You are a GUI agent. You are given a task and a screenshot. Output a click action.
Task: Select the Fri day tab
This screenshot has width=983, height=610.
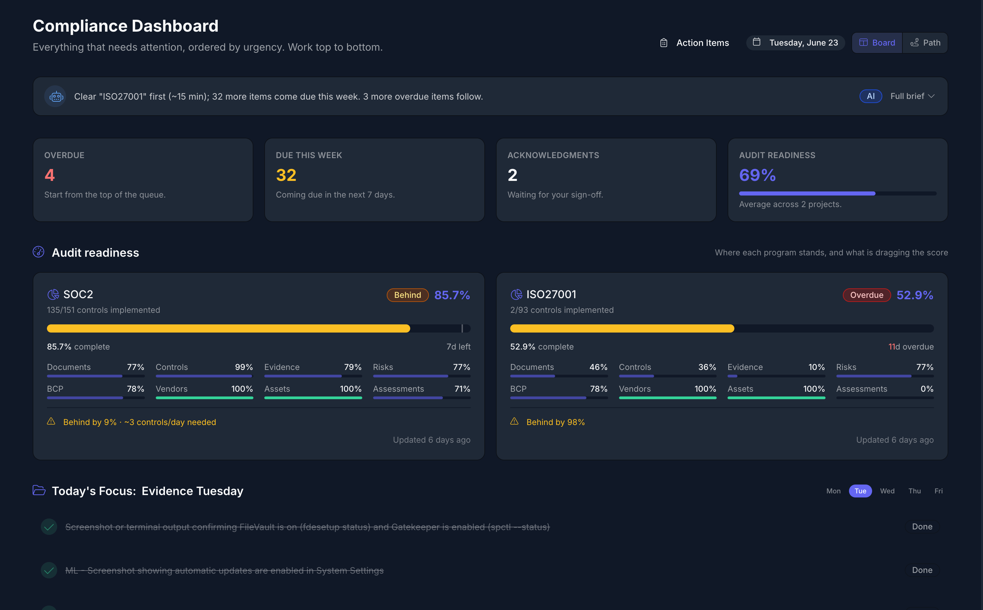[x=938, y=491]
